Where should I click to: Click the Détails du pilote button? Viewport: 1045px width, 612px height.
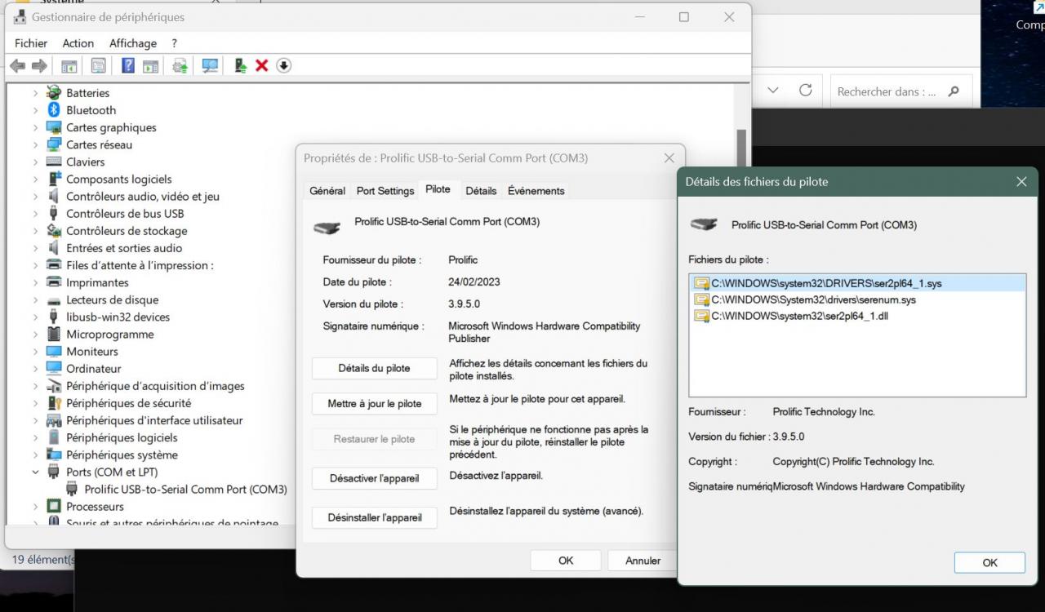coord(375,368)
